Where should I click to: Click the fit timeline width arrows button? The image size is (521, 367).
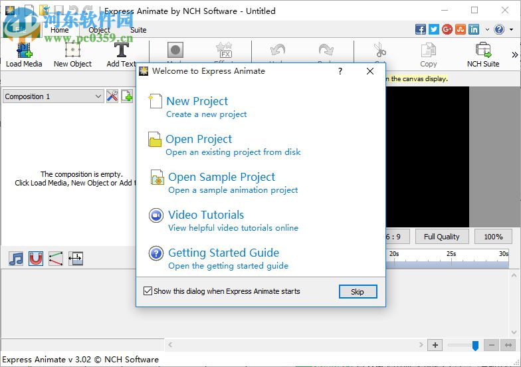(x=508, y=345)
